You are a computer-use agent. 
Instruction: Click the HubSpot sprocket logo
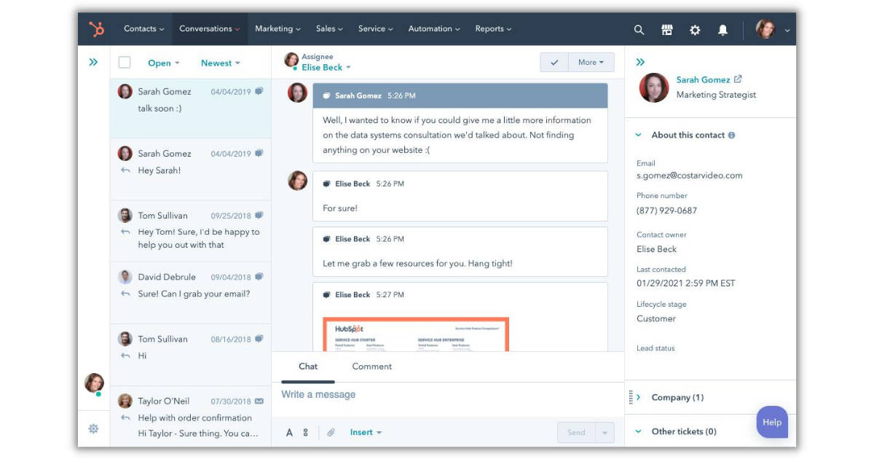click(x=98, y=28)
